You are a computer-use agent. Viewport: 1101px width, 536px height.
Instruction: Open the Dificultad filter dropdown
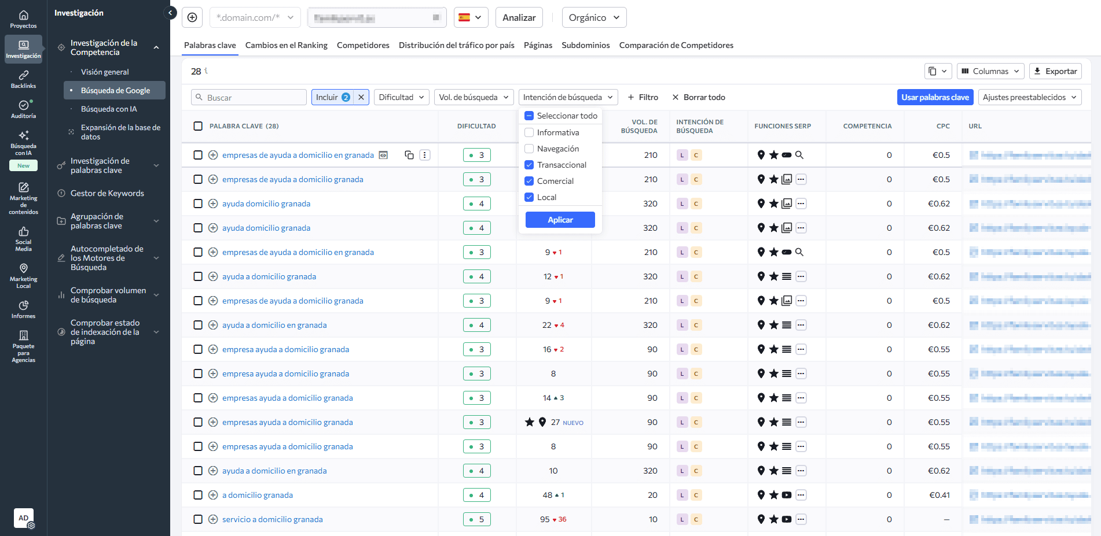[401, 97]
